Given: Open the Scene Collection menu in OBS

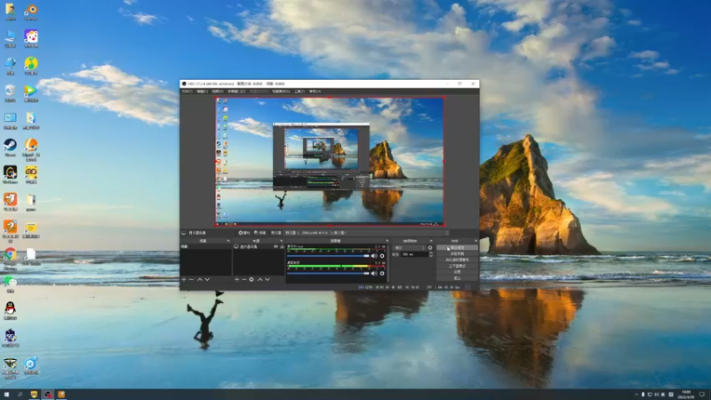Looking at the screenshot, I should coord(281,92).
